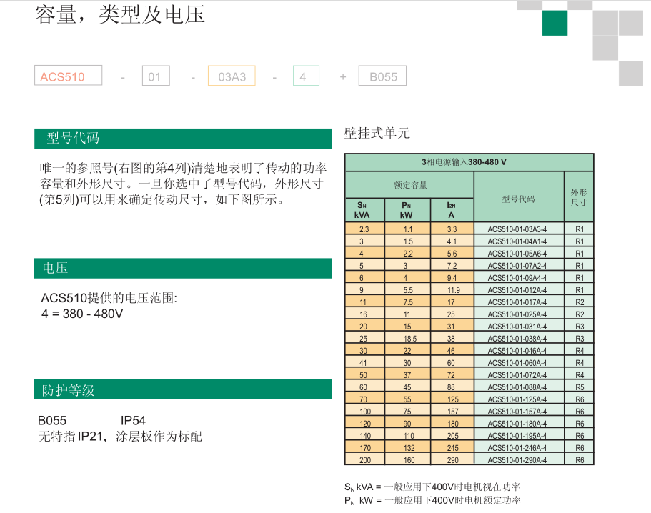Screen dimensions: 651x513
Task: Select model code ACS510-01-09A4-4
Action: tap(517, 278)
